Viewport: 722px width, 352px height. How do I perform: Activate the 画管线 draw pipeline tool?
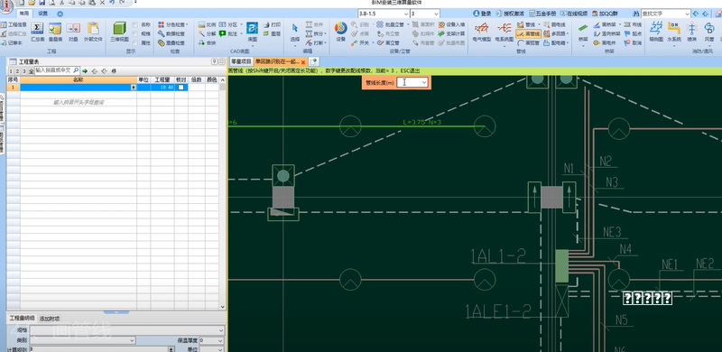pyautogui.click(x=528, y=33)
